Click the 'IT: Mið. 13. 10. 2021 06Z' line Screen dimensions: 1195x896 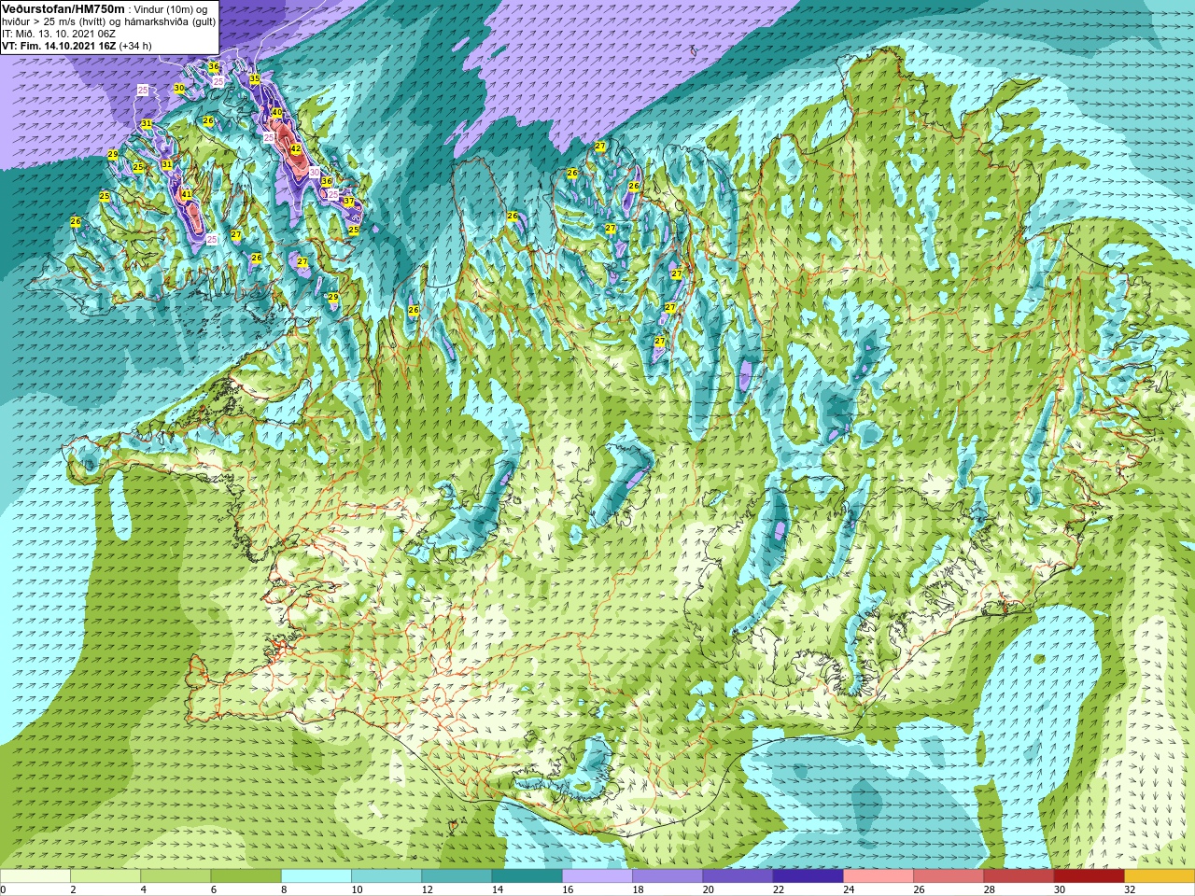(59, 34)
